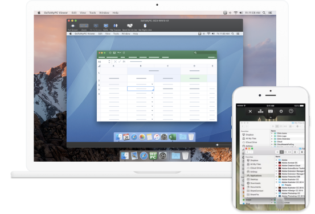Click the zoom slider at viewer window bottom

tap(217, 145)
